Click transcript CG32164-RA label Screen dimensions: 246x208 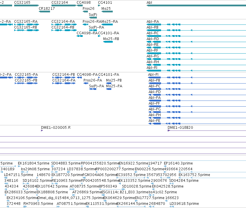(63, 21)
